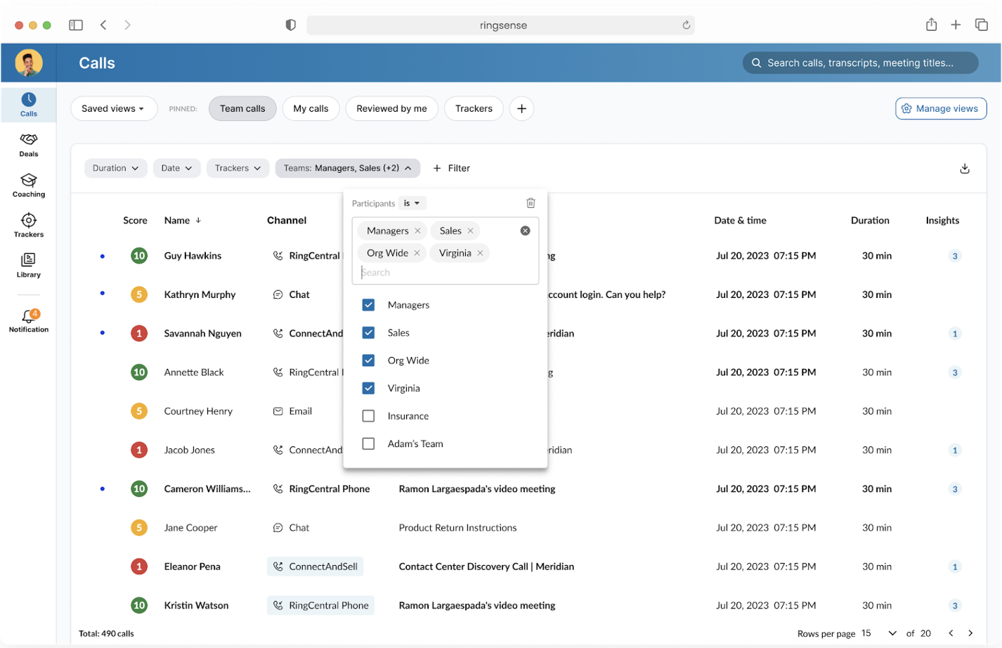Open Rows per page dropdown
1002x648 pixels.
tap(880, 633)
